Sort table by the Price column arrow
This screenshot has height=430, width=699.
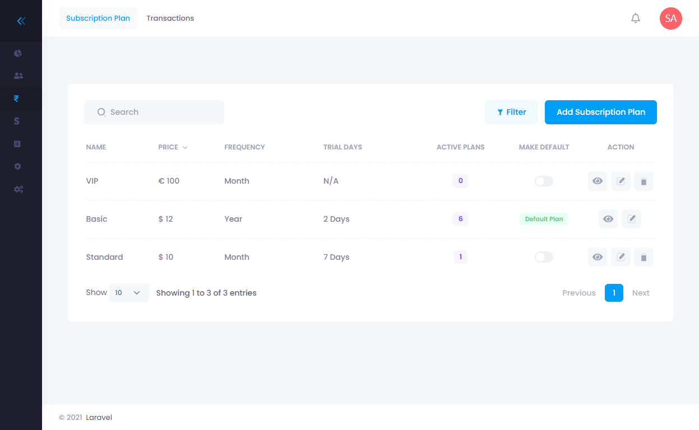click(x=185, y=147)
